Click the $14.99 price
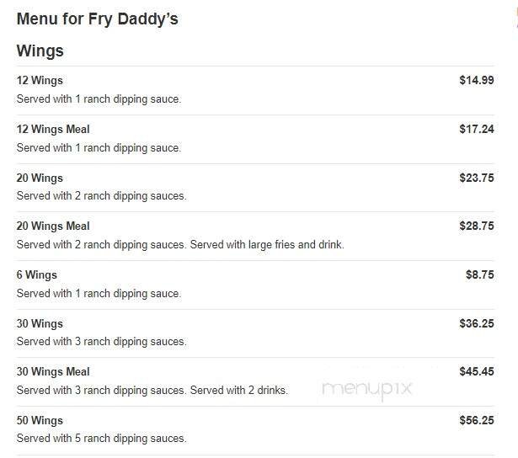Viewport: 518px width, 458px height. [x=477, y=81]
